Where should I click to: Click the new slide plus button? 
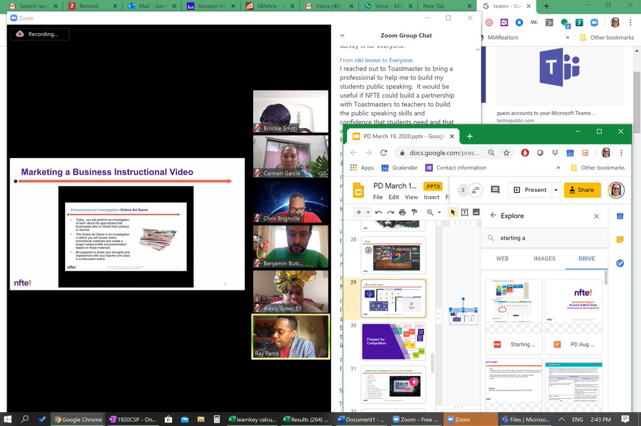tap(359, 212)
